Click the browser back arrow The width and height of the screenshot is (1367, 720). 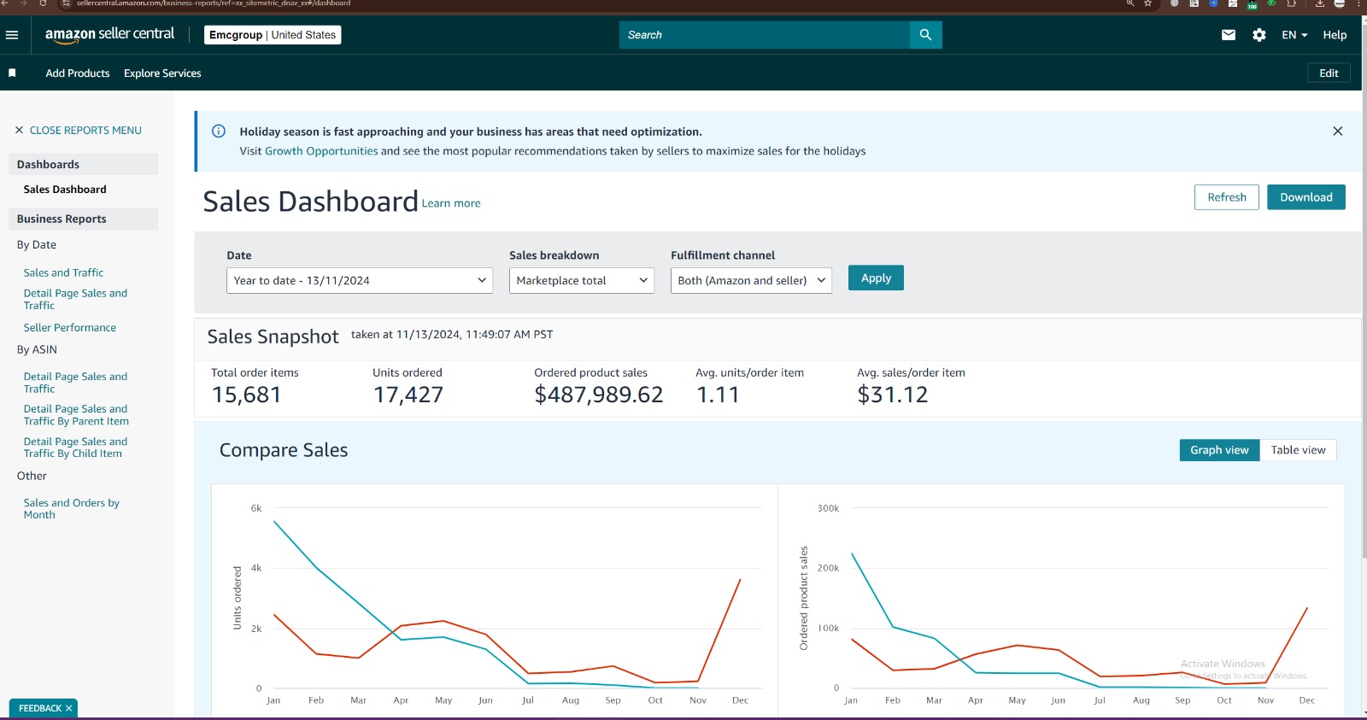(x=5, y=3)
